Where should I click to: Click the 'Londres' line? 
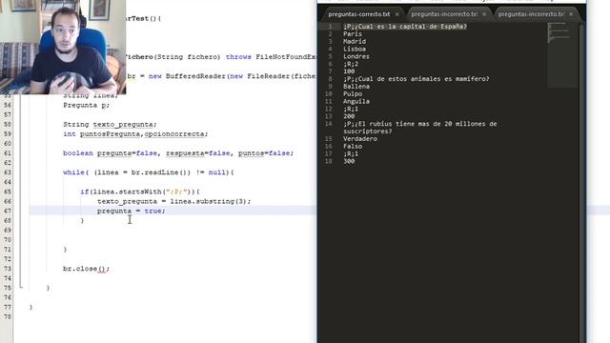(356, 56)
